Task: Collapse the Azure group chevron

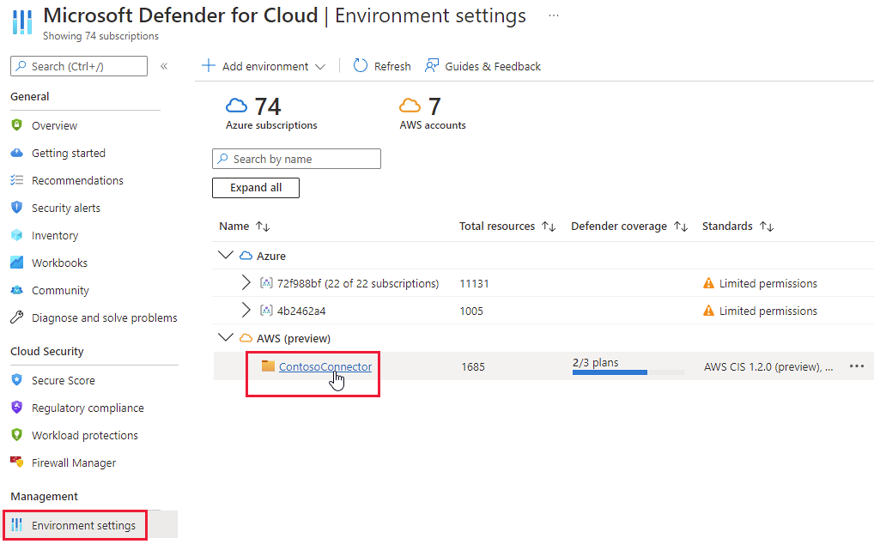Action: [226, 256]
